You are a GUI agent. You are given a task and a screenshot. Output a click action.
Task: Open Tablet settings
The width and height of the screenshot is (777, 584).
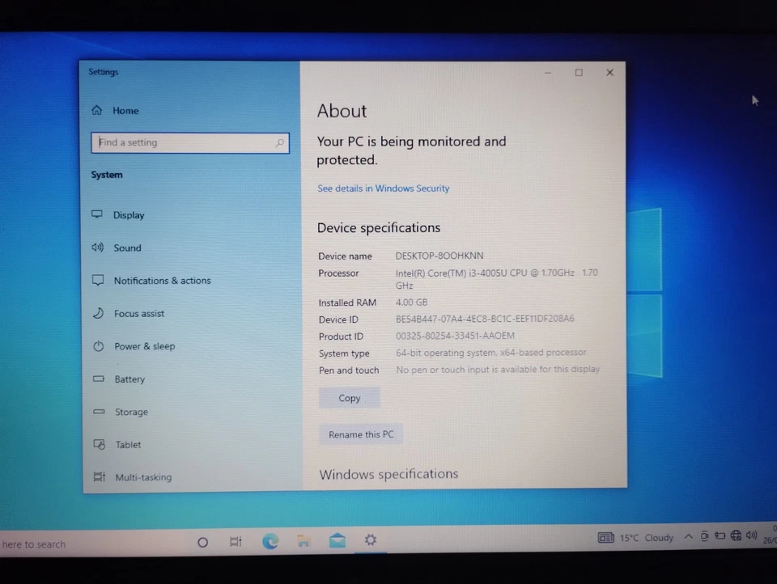click(128, 444)
